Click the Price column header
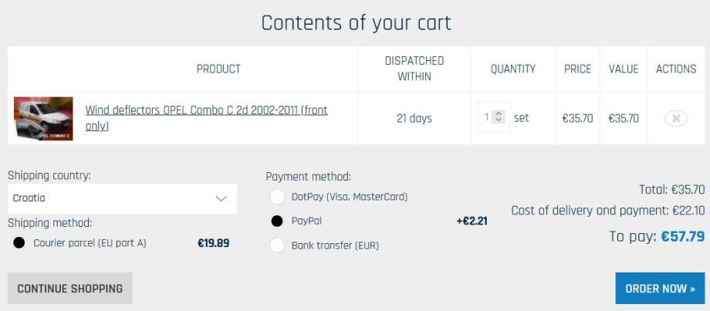Viewport: 710px width, 311px height. tap(577, 69)
